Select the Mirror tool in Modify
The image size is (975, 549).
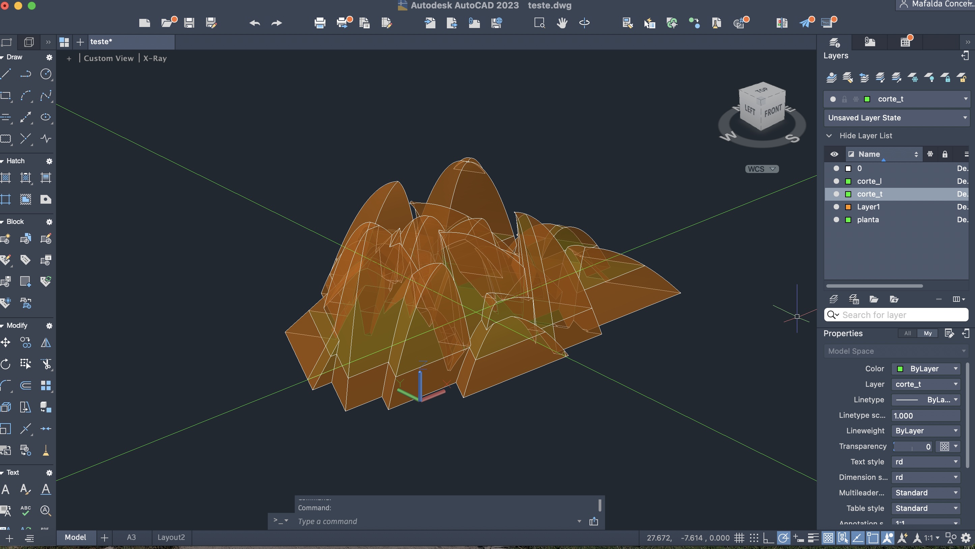pos(46,343)
